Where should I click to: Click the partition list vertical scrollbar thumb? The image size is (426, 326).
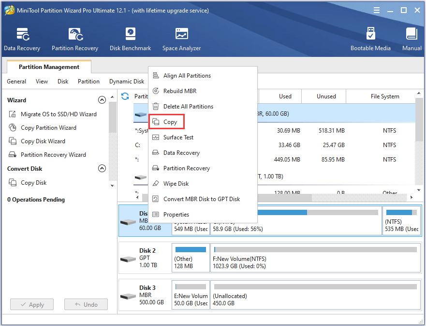point(419,120)
